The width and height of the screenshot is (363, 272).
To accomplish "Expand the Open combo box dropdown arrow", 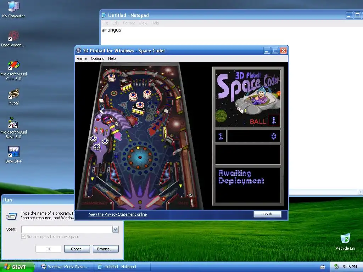I will tap(115, 229).
